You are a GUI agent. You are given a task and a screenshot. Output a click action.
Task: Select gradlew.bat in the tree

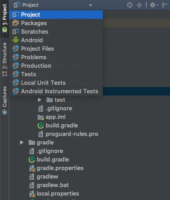(53, 185)
